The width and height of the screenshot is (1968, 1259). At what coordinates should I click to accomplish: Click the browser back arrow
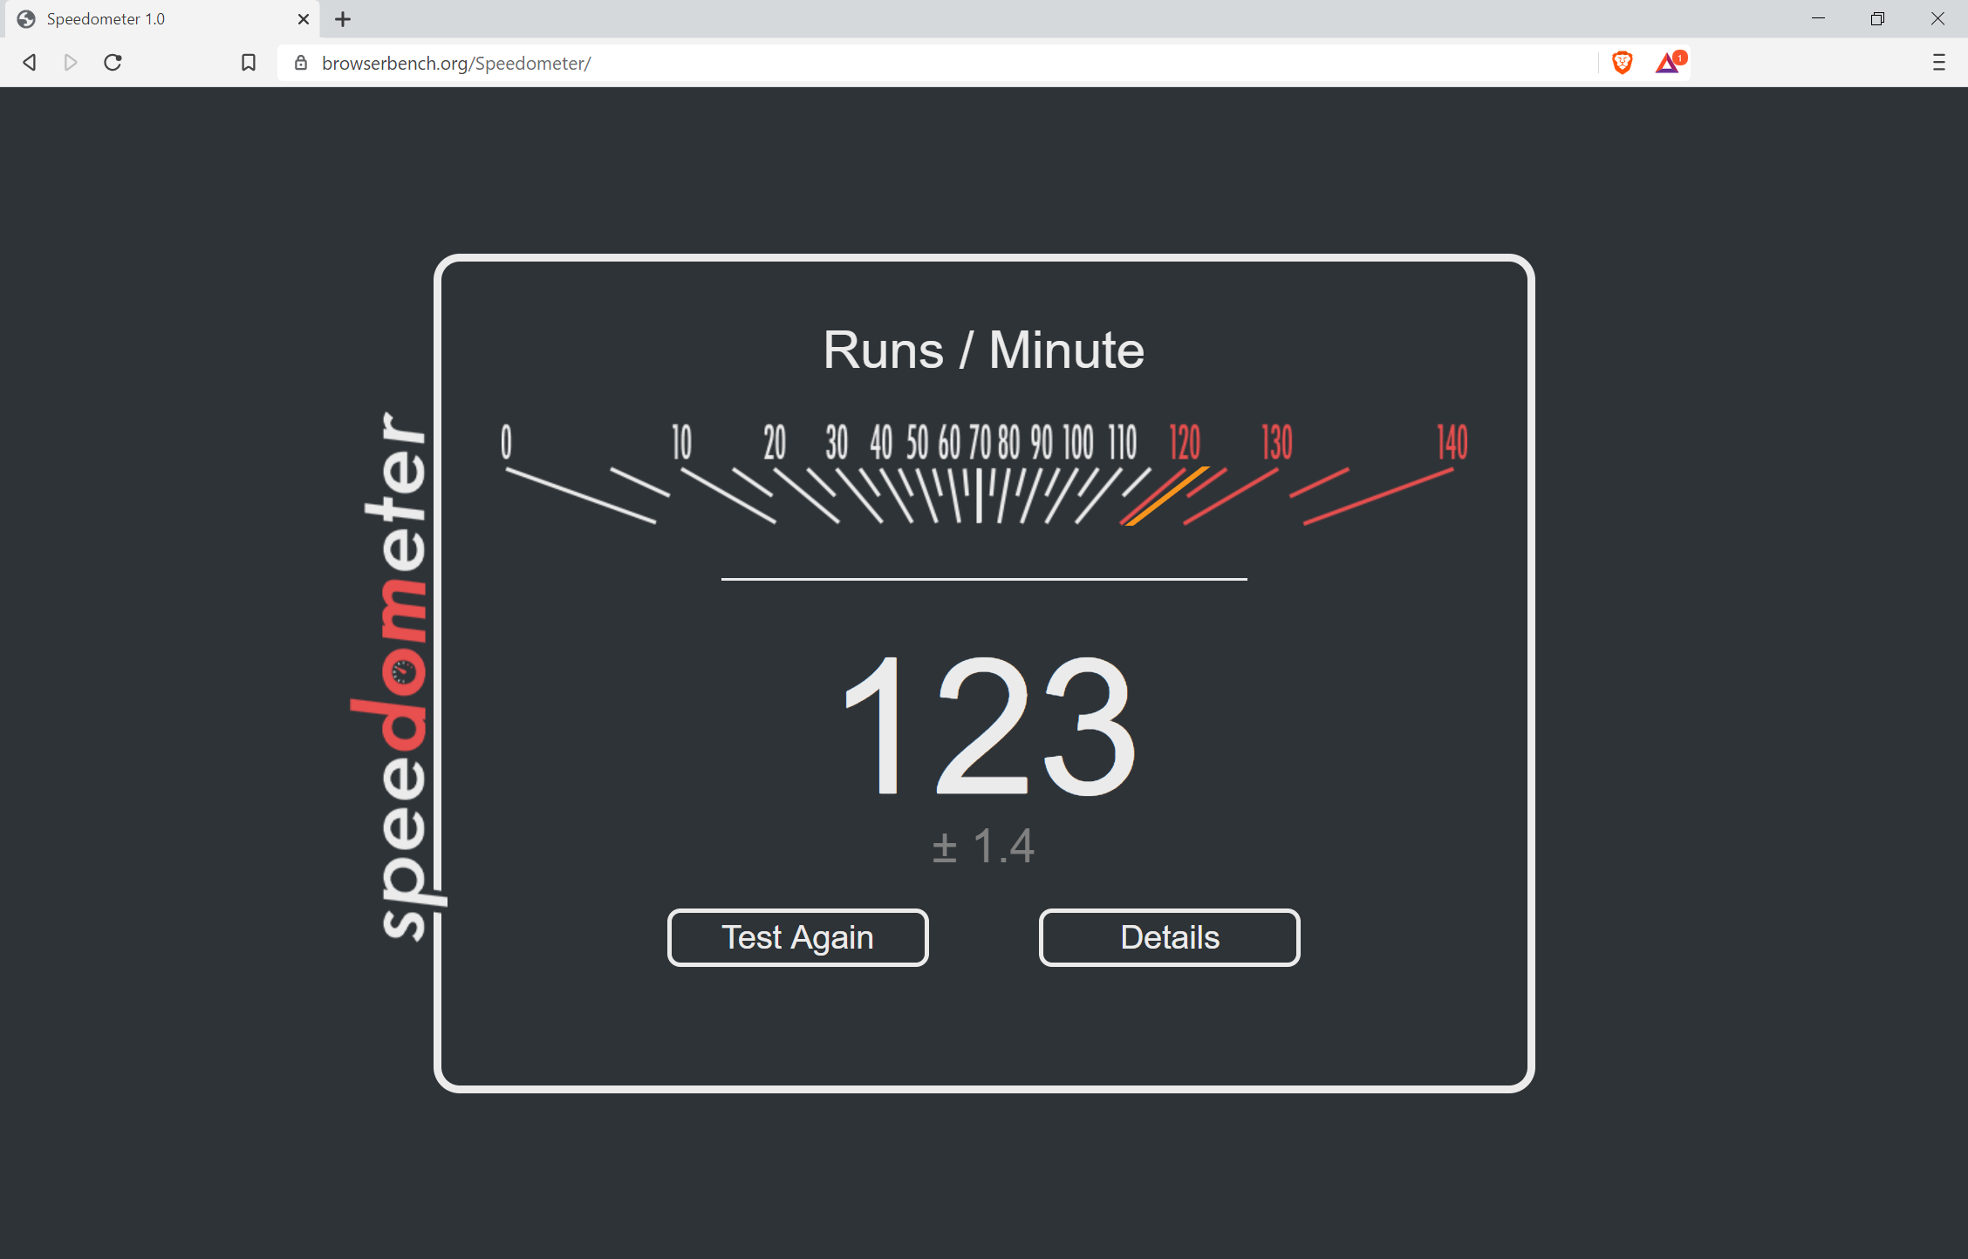(x=30, y=63)
